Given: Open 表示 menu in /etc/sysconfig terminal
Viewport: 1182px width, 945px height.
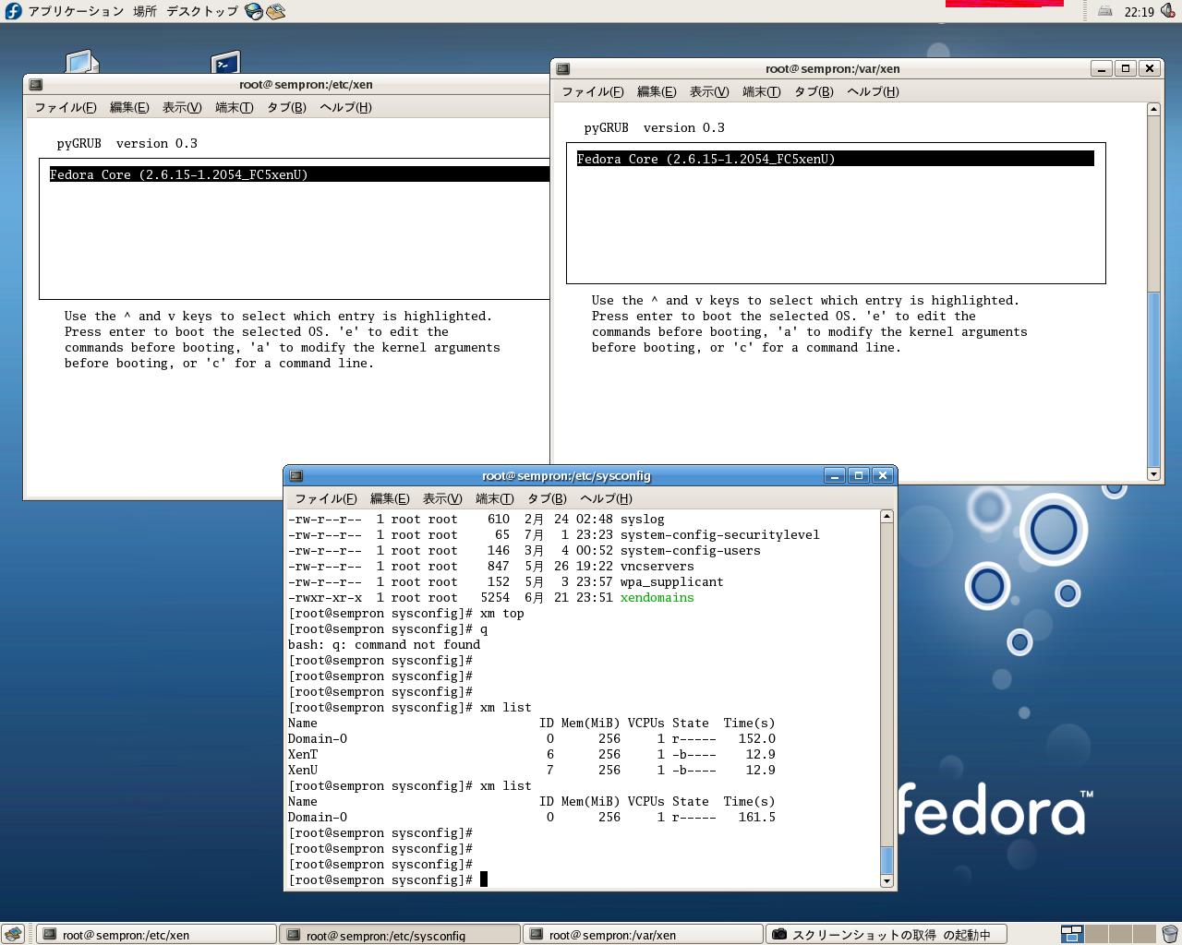Looking at the screenshot, I should (442, 498).
